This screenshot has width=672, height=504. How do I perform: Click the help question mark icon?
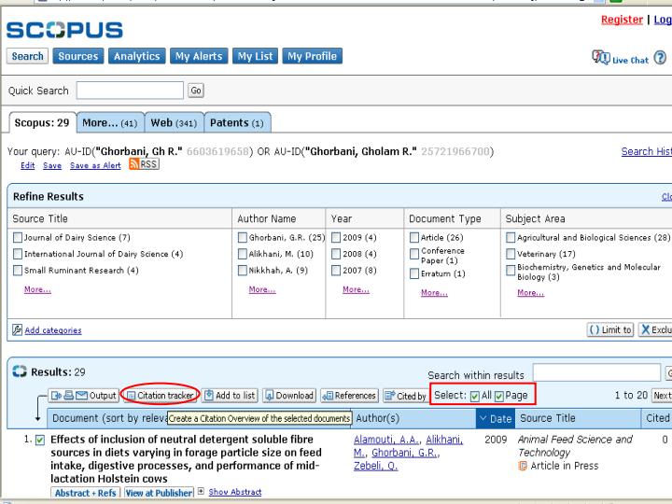(x=660, y=58)
